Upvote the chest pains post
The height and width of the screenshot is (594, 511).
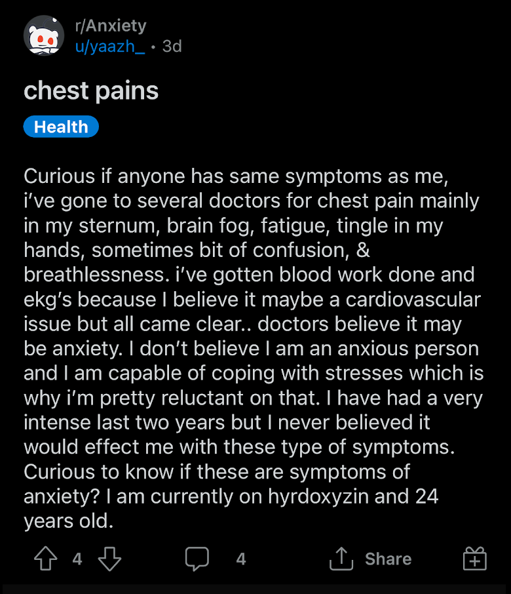(x=46, y=559)
